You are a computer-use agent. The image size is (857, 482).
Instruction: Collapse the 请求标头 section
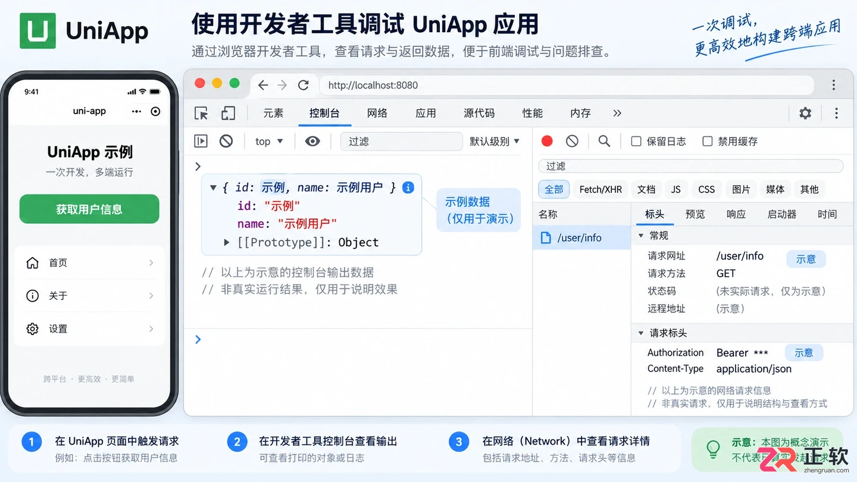click(641, 333)
